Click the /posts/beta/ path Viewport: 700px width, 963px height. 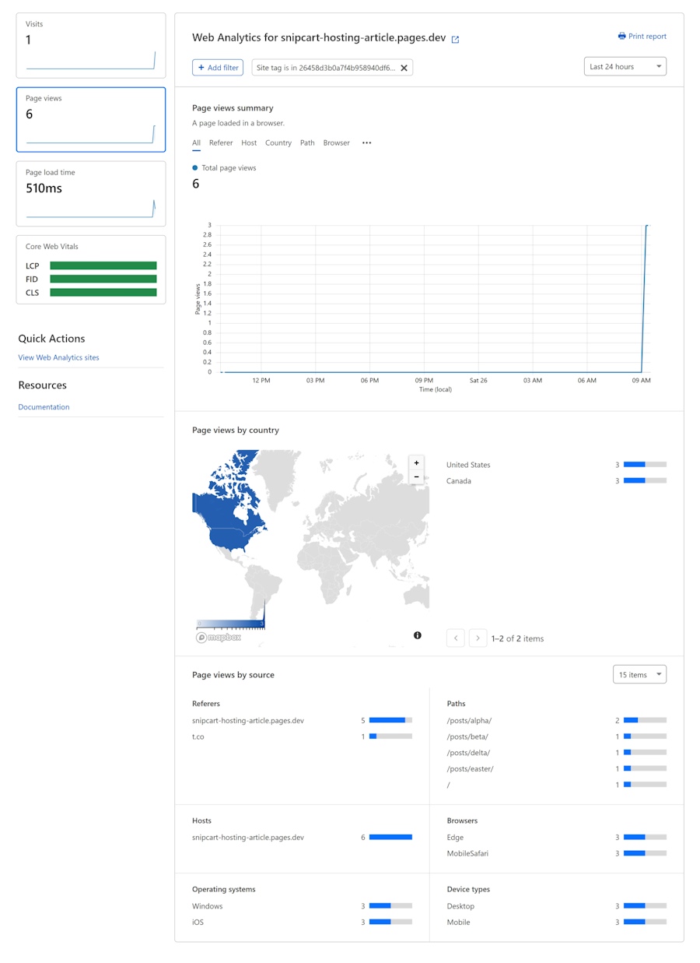(x=467, y=736)
